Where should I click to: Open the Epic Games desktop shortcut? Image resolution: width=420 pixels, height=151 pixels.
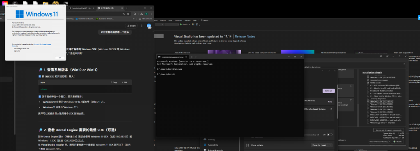coord(66,3)
